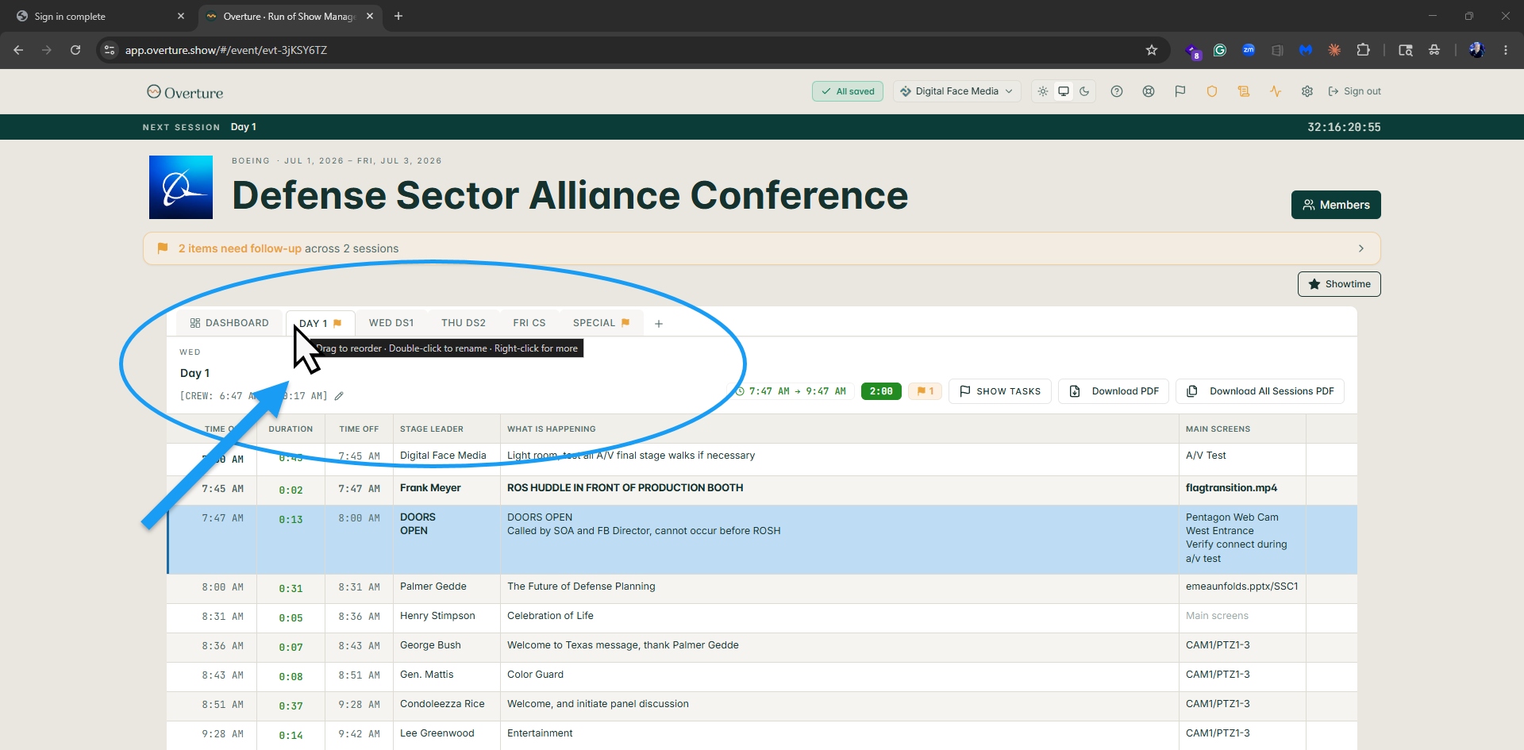This screenshot has width=1524, height=750.
Task: Open the Digital Face Media organization dropdown
Action: [x=956, y=91]
